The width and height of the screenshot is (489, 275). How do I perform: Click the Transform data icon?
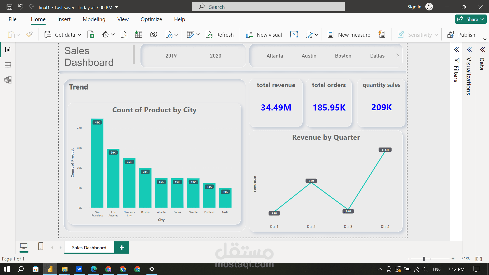pos(191,35)
